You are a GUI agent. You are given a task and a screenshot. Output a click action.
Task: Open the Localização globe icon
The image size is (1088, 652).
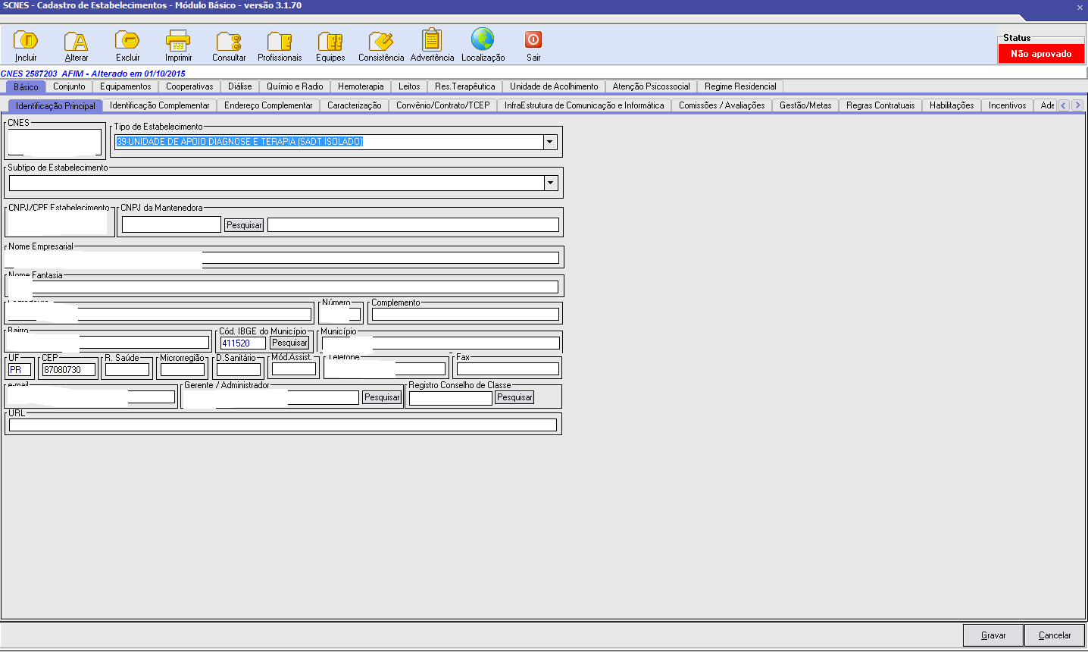point(483,39)
